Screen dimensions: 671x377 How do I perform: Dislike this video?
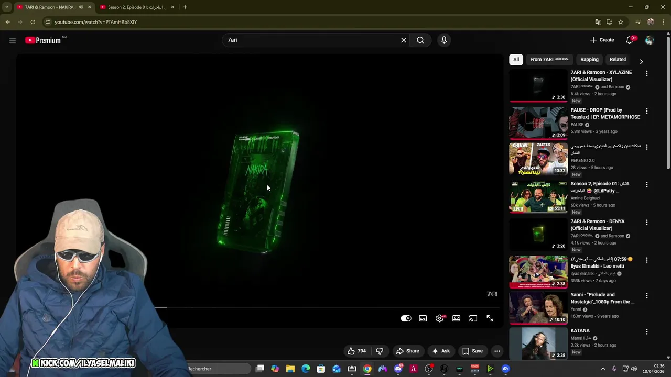380,351
